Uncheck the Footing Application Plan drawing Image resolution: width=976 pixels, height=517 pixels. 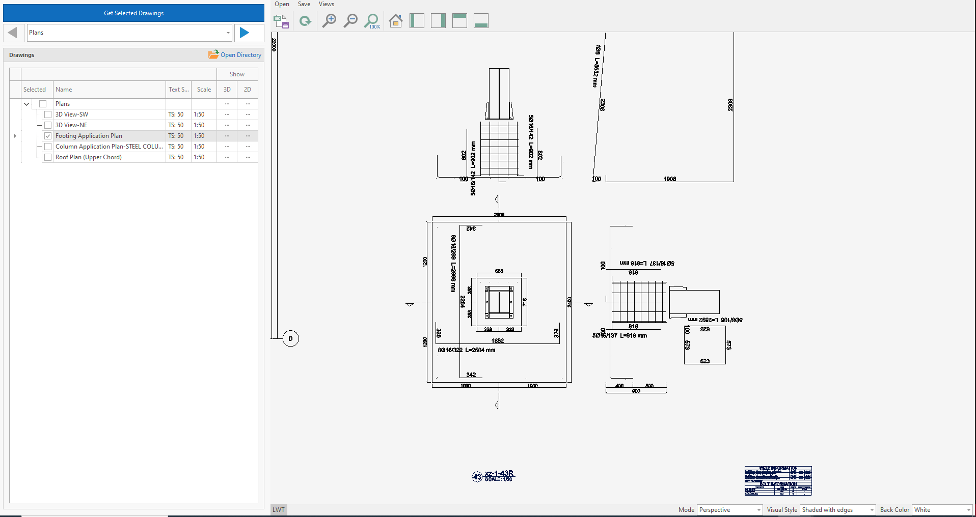tap(47, 136)
